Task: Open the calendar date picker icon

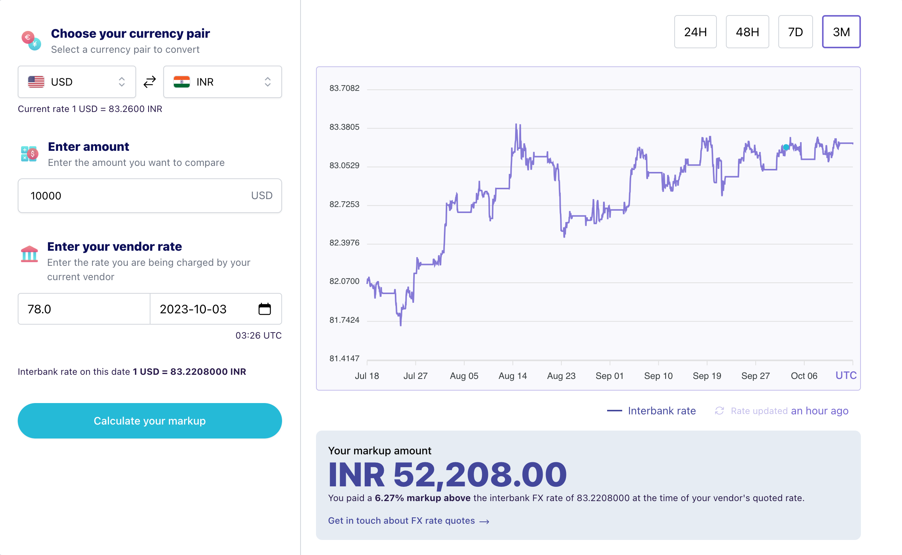Action: click(265, 309)
